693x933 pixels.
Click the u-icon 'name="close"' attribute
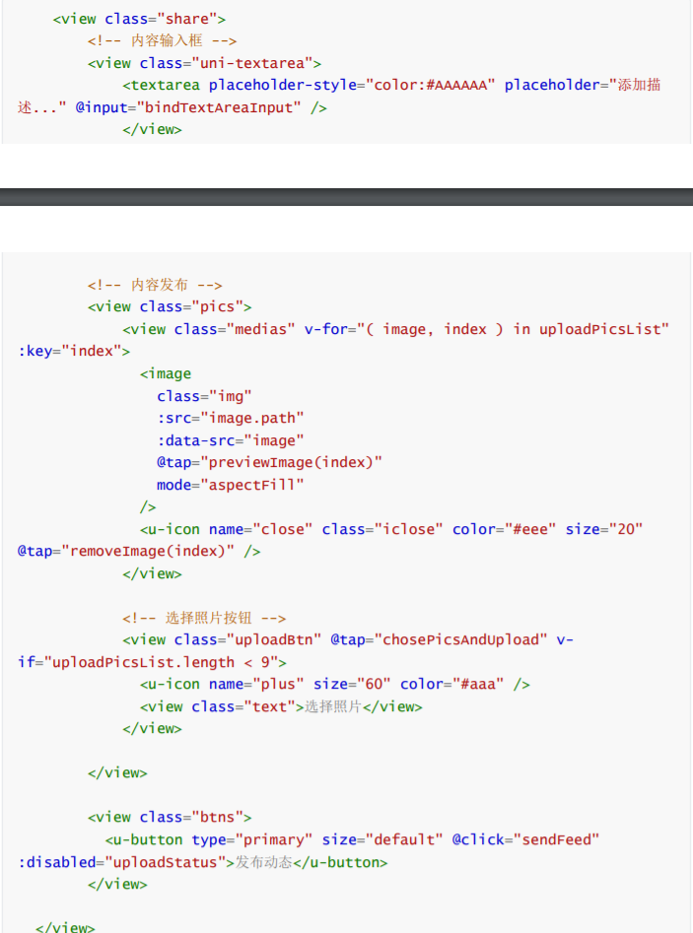(x=261, y=529)
